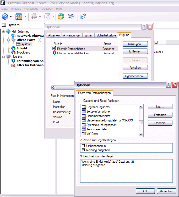Screen dimensions: 179x197
Task: Open dropdown arrow next to grey arrows icon
Action: pyautogui.click(x=40, y=17)
